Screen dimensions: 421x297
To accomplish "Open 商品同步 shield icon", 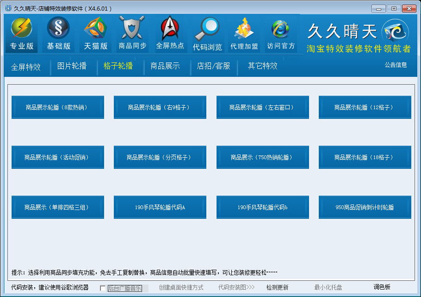I will click(x=132, y=29).
